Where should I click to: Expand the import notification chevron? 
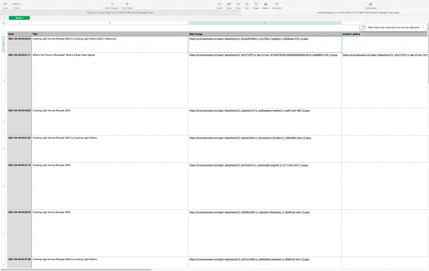pos(423,27)
